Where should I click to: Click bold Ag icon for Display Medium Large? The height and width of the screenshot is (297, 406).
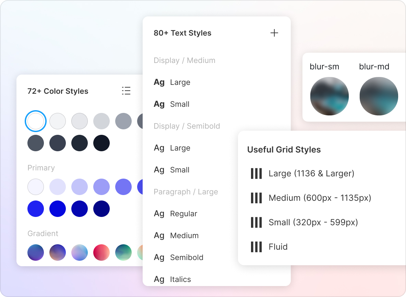159,82
